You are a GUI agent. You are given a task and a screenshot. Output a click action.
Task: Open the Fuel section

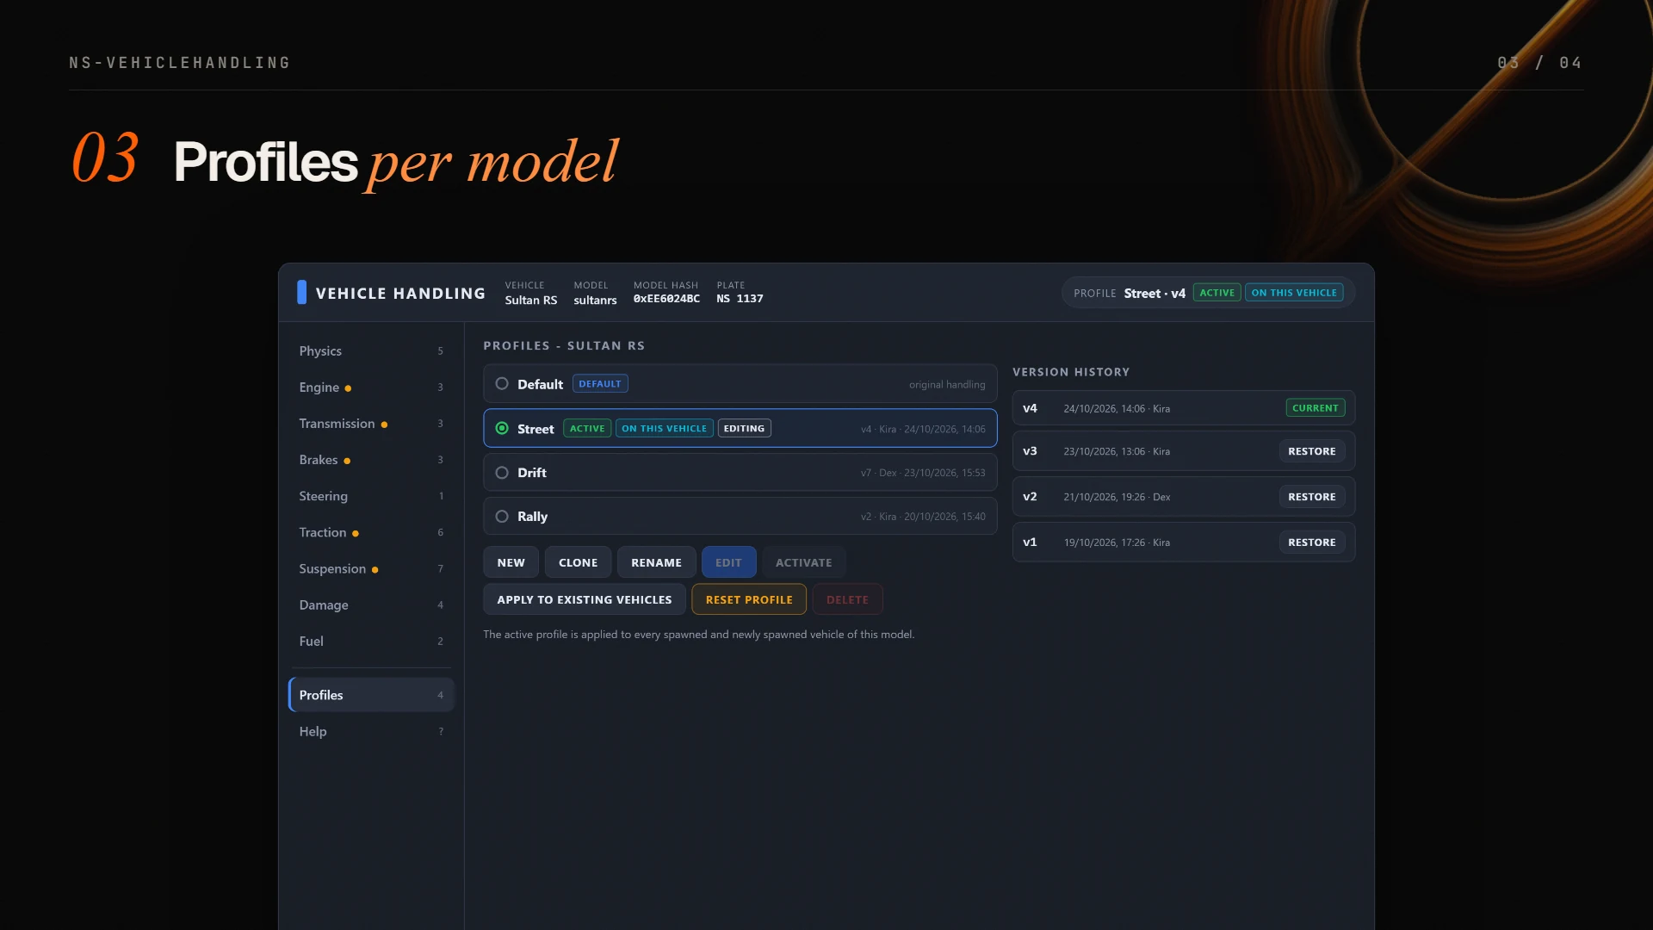tap(371, 642)
